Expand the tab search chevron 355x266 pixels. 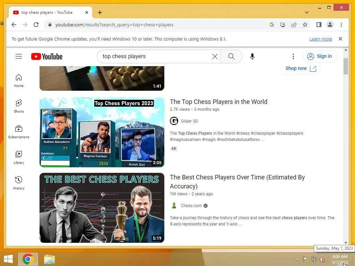point(307,12)
